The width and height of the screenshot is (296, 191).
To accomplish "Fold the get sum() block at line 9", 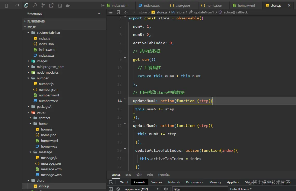I will pyautogui.click(x=125, y=57).
